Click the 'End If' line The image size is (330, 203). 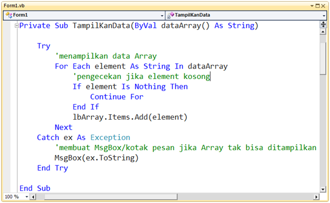tap(85, 107)
